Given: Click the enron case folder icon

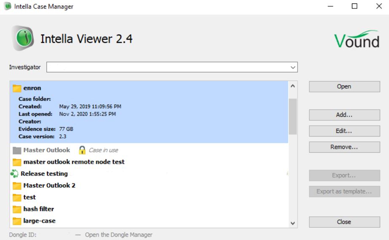Looking at the screenshot, I should [x=17, y=88].
